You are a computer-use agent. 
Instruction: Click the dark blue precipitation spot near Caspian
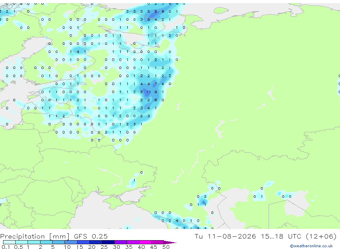click(x=203, y=202)
